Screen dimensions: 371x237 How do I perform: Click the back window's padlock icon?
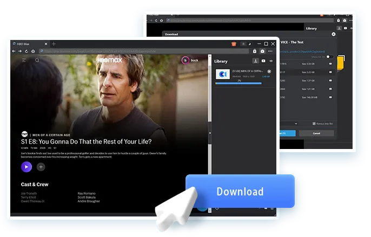click(339, 21)
